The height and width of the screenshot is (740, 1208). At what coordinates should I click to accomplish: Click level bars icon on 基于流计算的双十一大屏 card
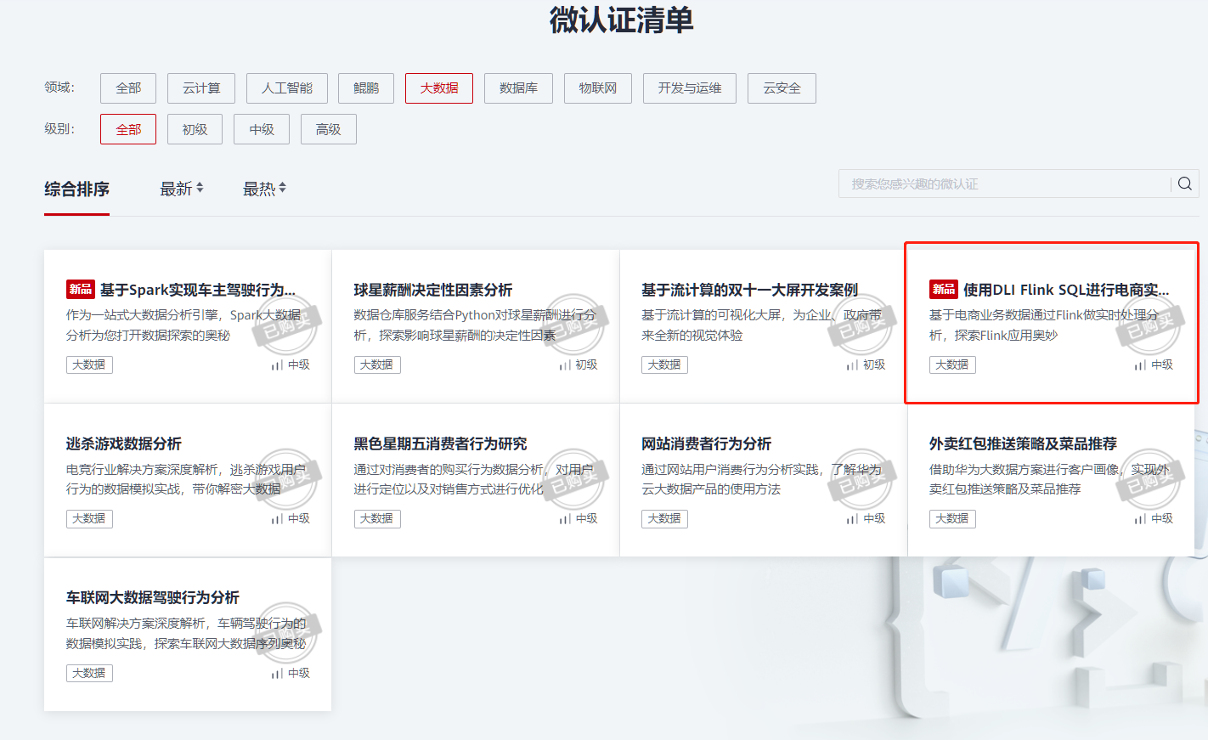(852, 365)
